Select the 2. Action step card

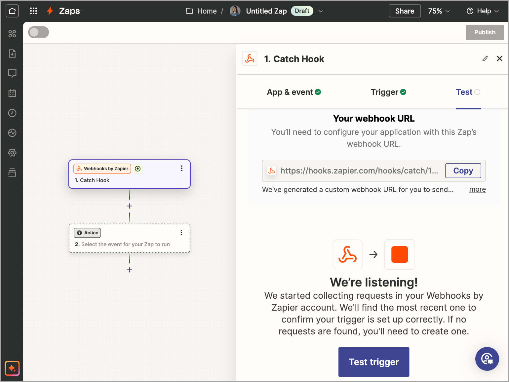(x=130, y=238)
